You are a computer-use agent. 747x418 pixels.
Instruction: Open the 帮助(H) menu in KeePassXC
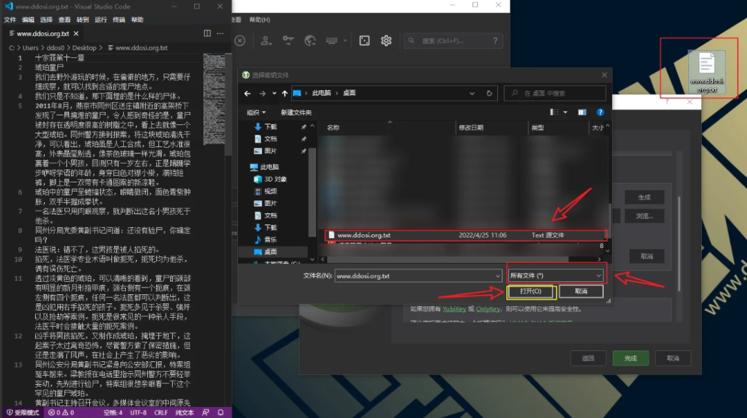click(259, 20)
